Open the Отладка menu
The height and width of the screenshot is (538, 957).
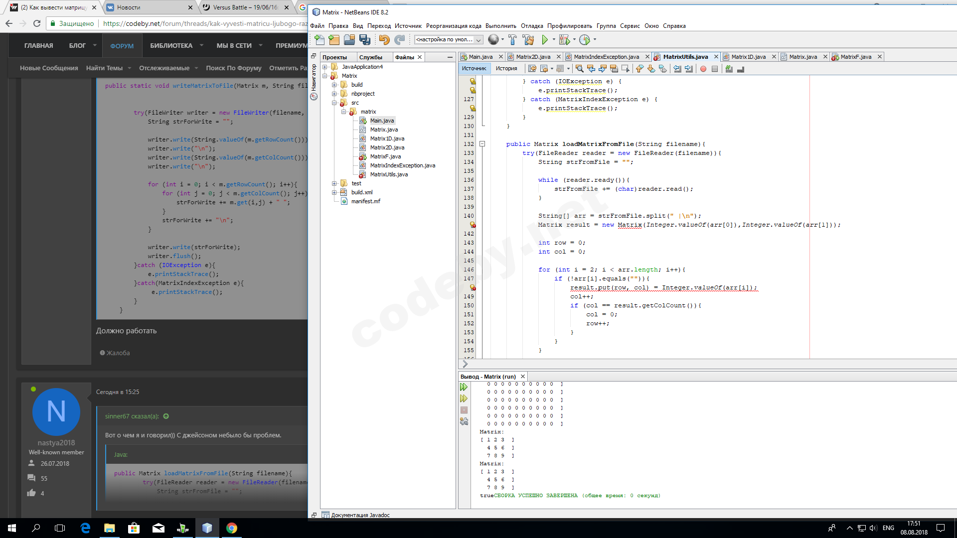pos(531,26)
